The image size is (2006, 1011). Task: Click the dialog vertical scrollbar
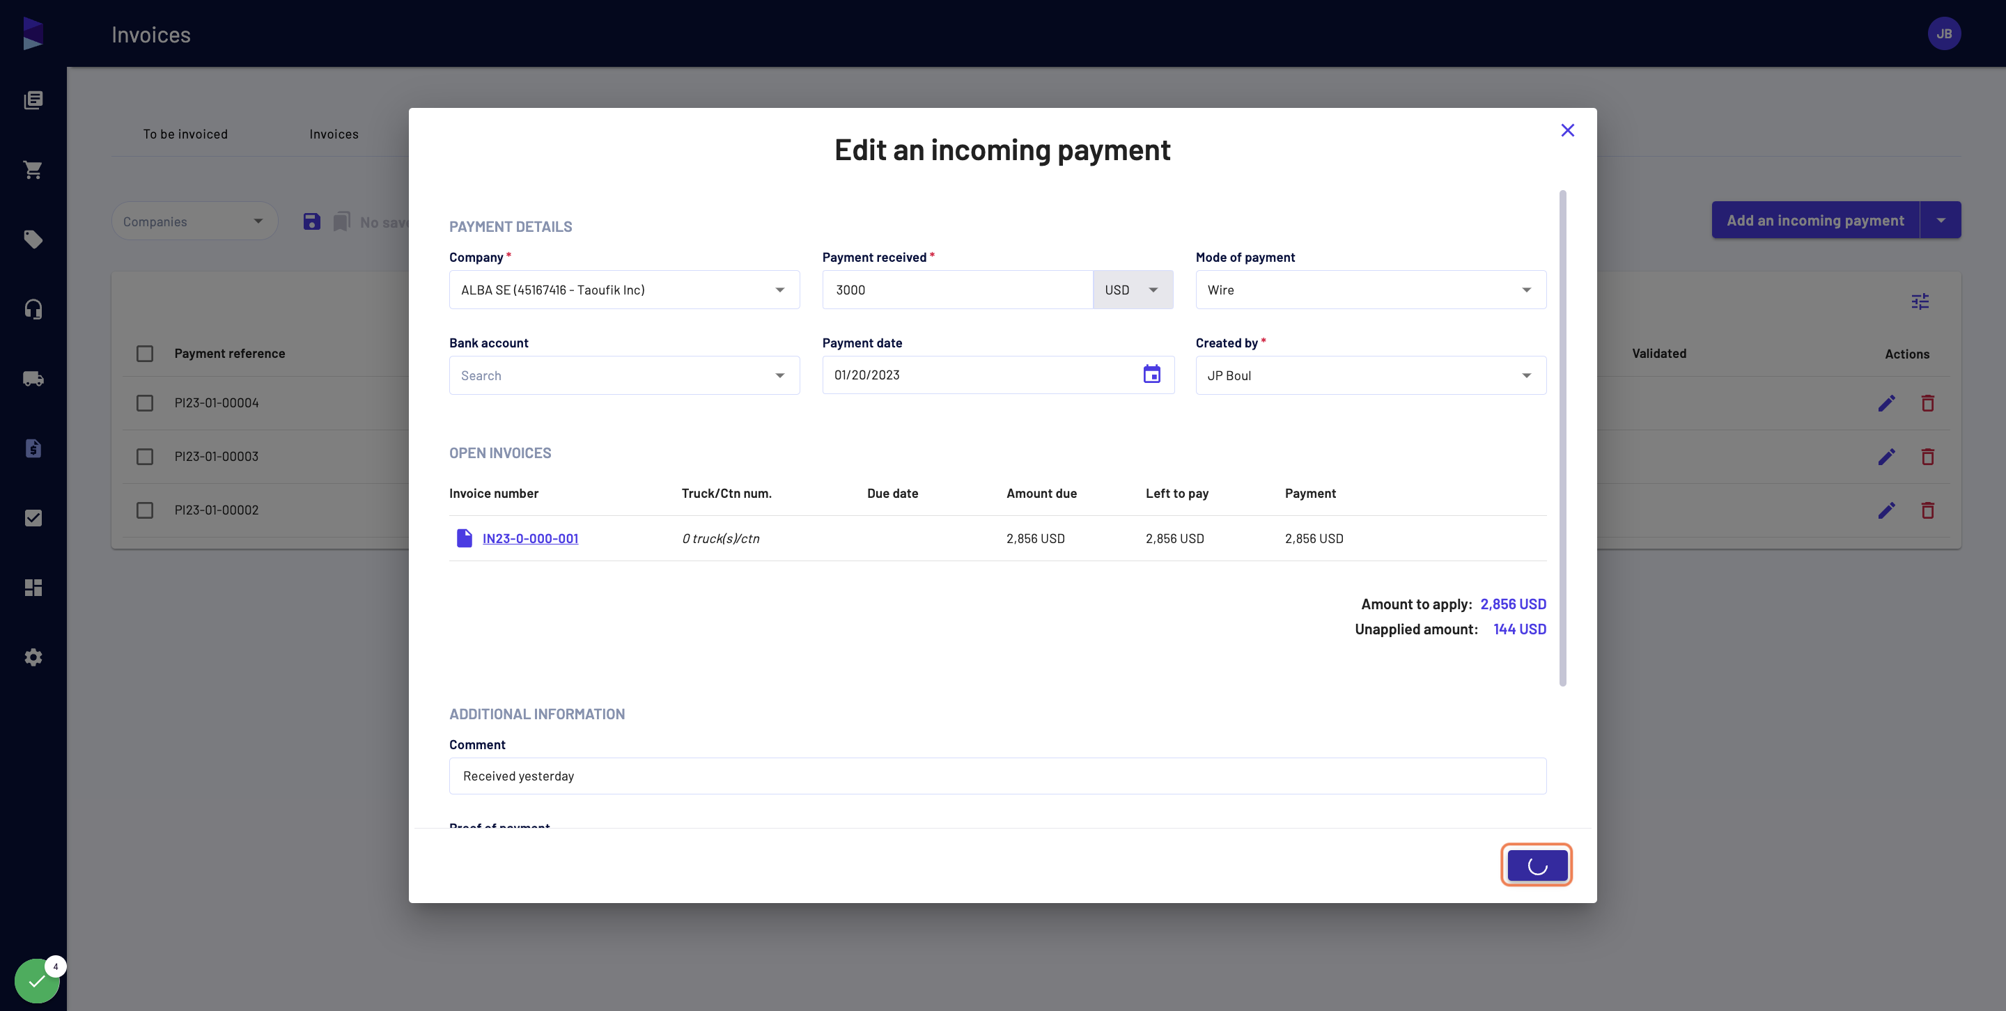[1562, 437]
